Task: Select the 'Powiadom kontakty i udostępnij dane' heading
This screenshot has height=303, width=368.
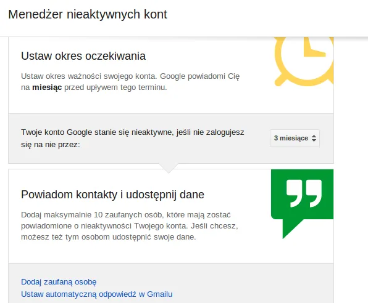Action: [x=112, y=195]
